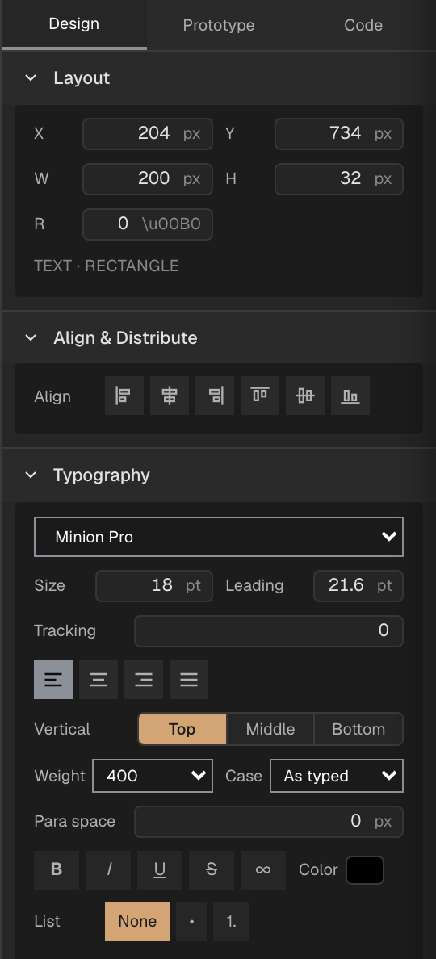Click the TEXT · RECTANGLE label
Viewport: 436px width, 959px height.
[x=107, y=266]
